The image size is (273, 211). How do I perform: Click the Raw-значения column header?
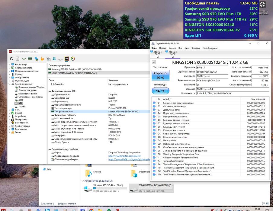click(x=258, y=99)
